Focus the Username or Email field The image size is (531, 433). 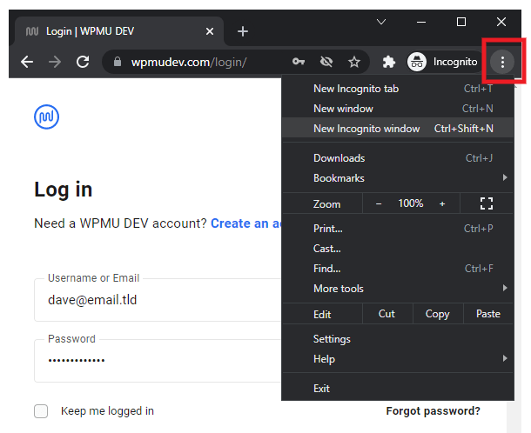coord(158,300)
